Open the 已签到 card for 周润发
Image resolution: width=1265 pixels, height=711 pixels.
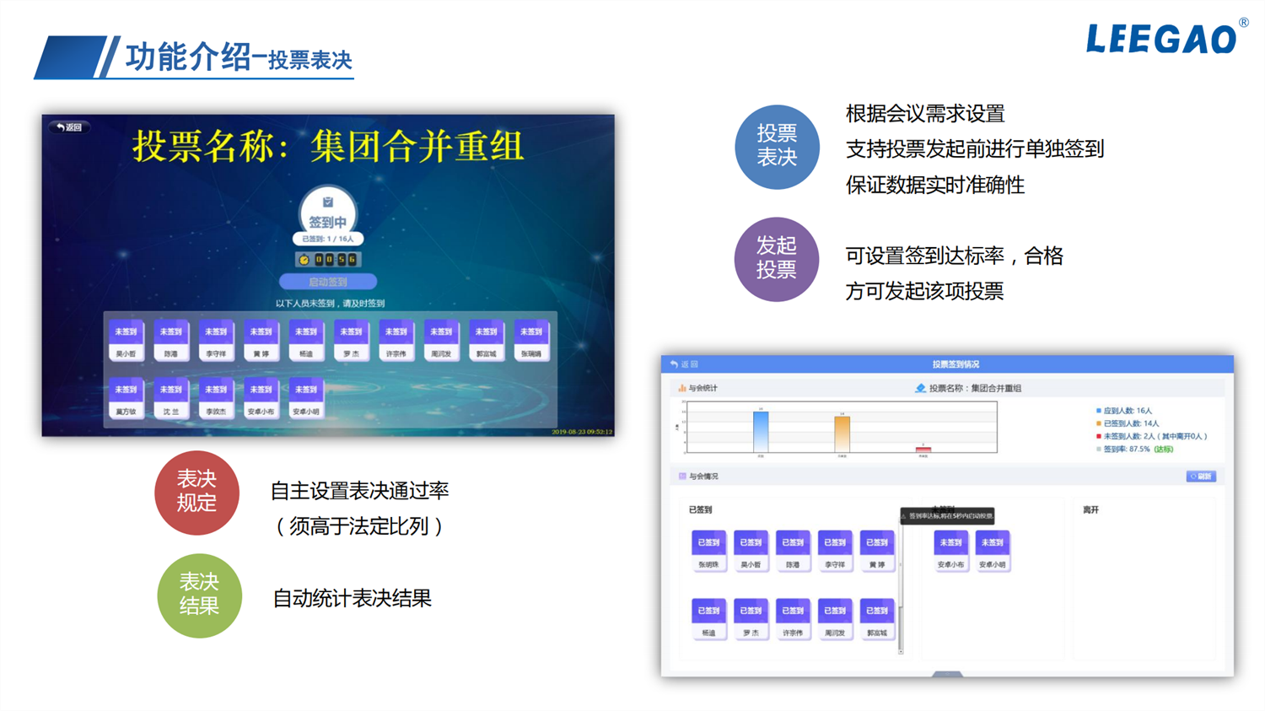[835, 619]
